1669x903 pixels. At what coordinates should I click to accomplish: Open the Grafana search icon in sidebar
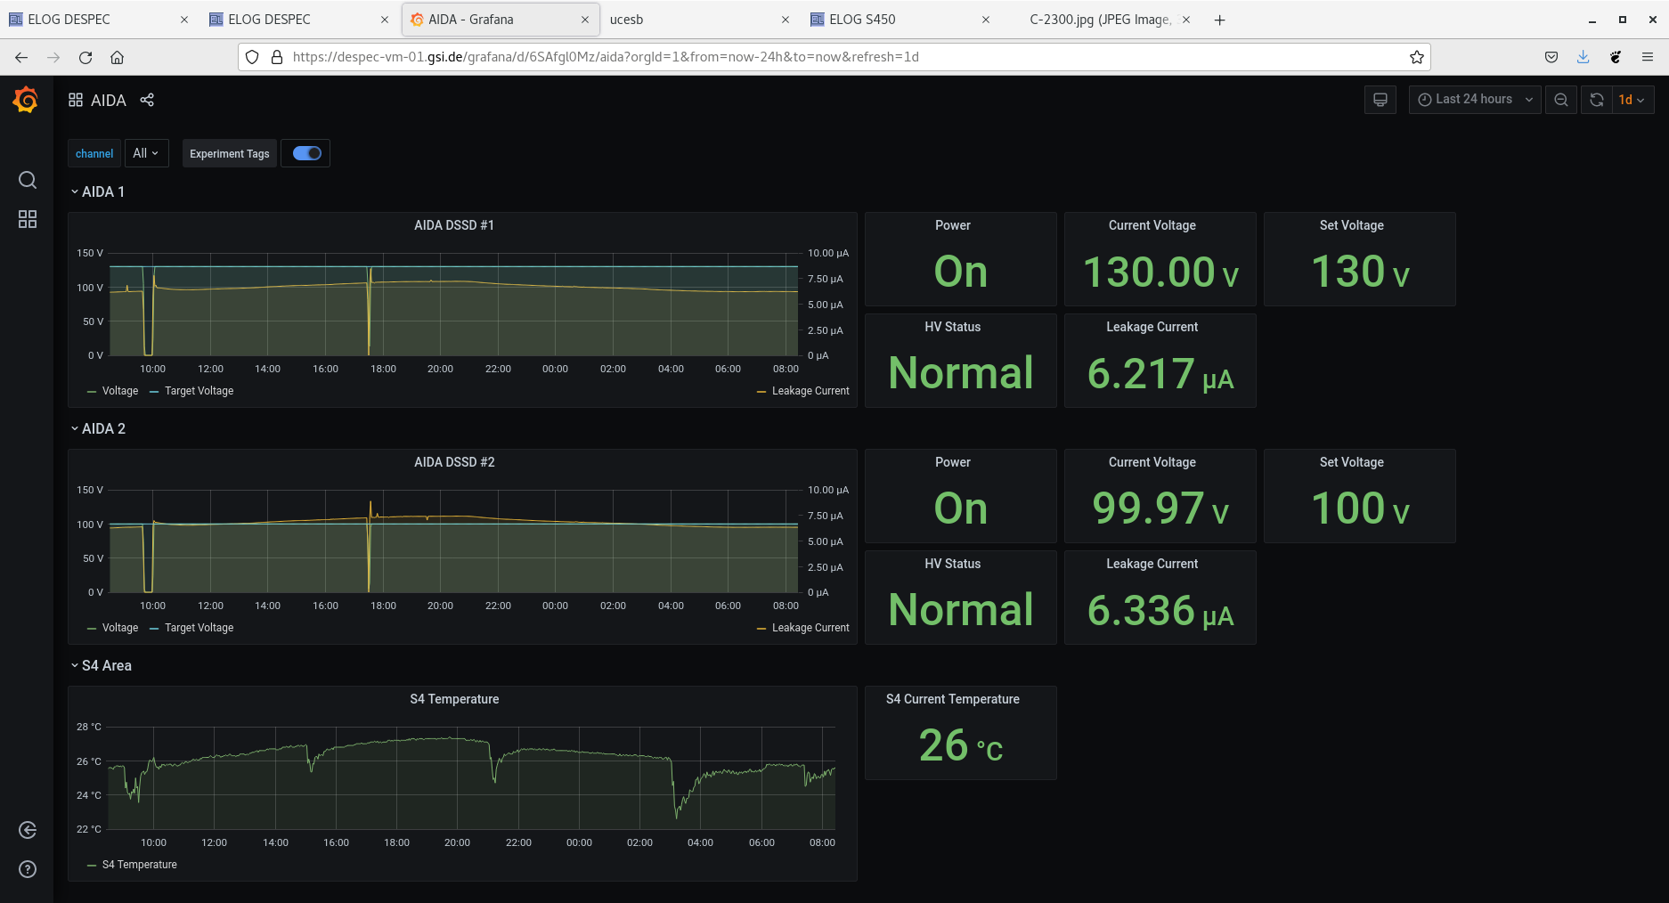(x=28, y=180)
